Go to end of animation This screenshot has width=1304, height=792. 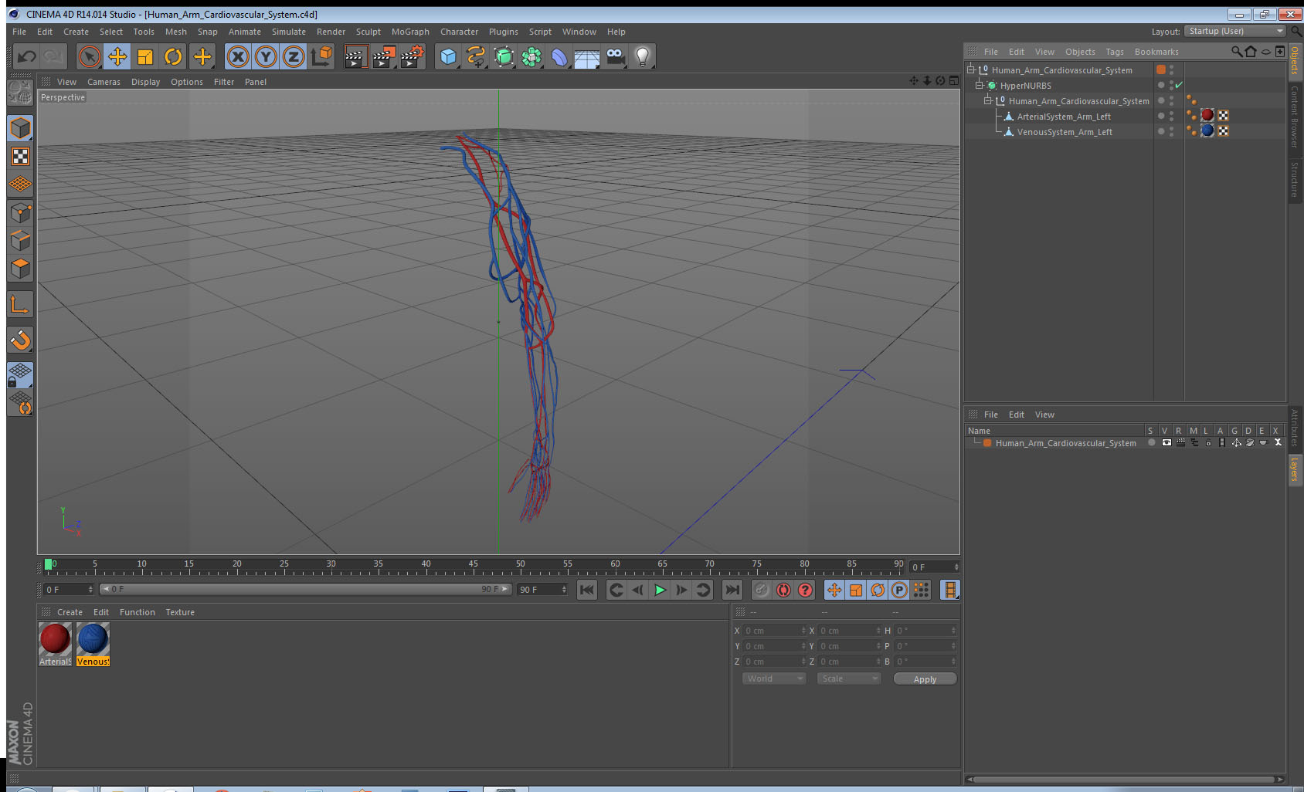[732, 590]
